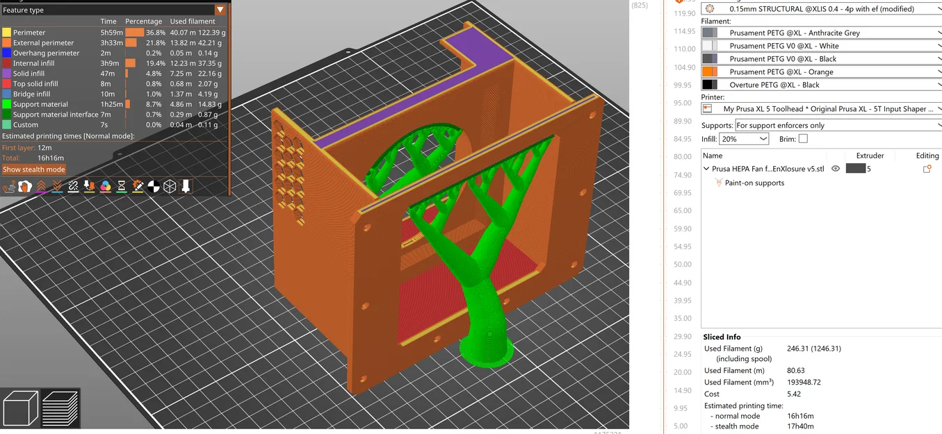
Task: Toggle retractions display using the up-chevrons icon
Action: pos(42,186)
